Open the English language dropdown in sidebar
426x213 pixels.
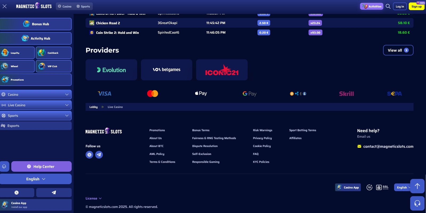click(36, 179)
